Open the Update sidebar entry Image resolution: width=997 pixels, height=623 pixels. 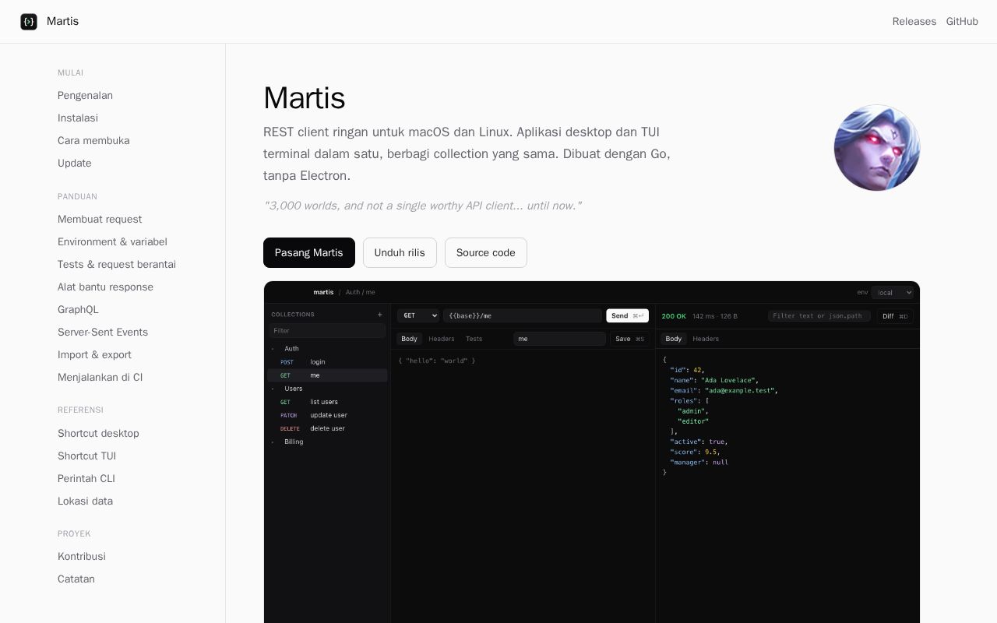coord(75,164)
